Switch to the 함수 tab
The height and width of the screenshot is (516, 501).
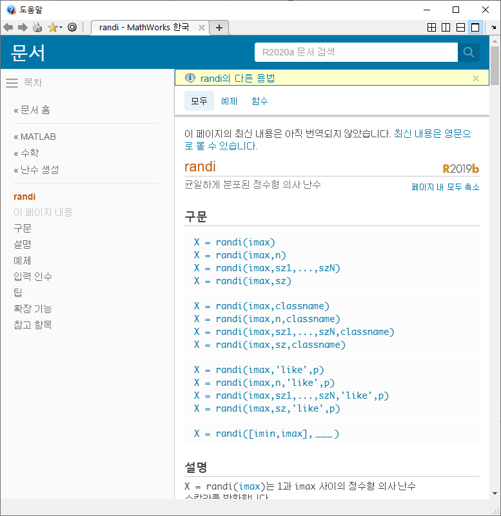coord(260,101)
